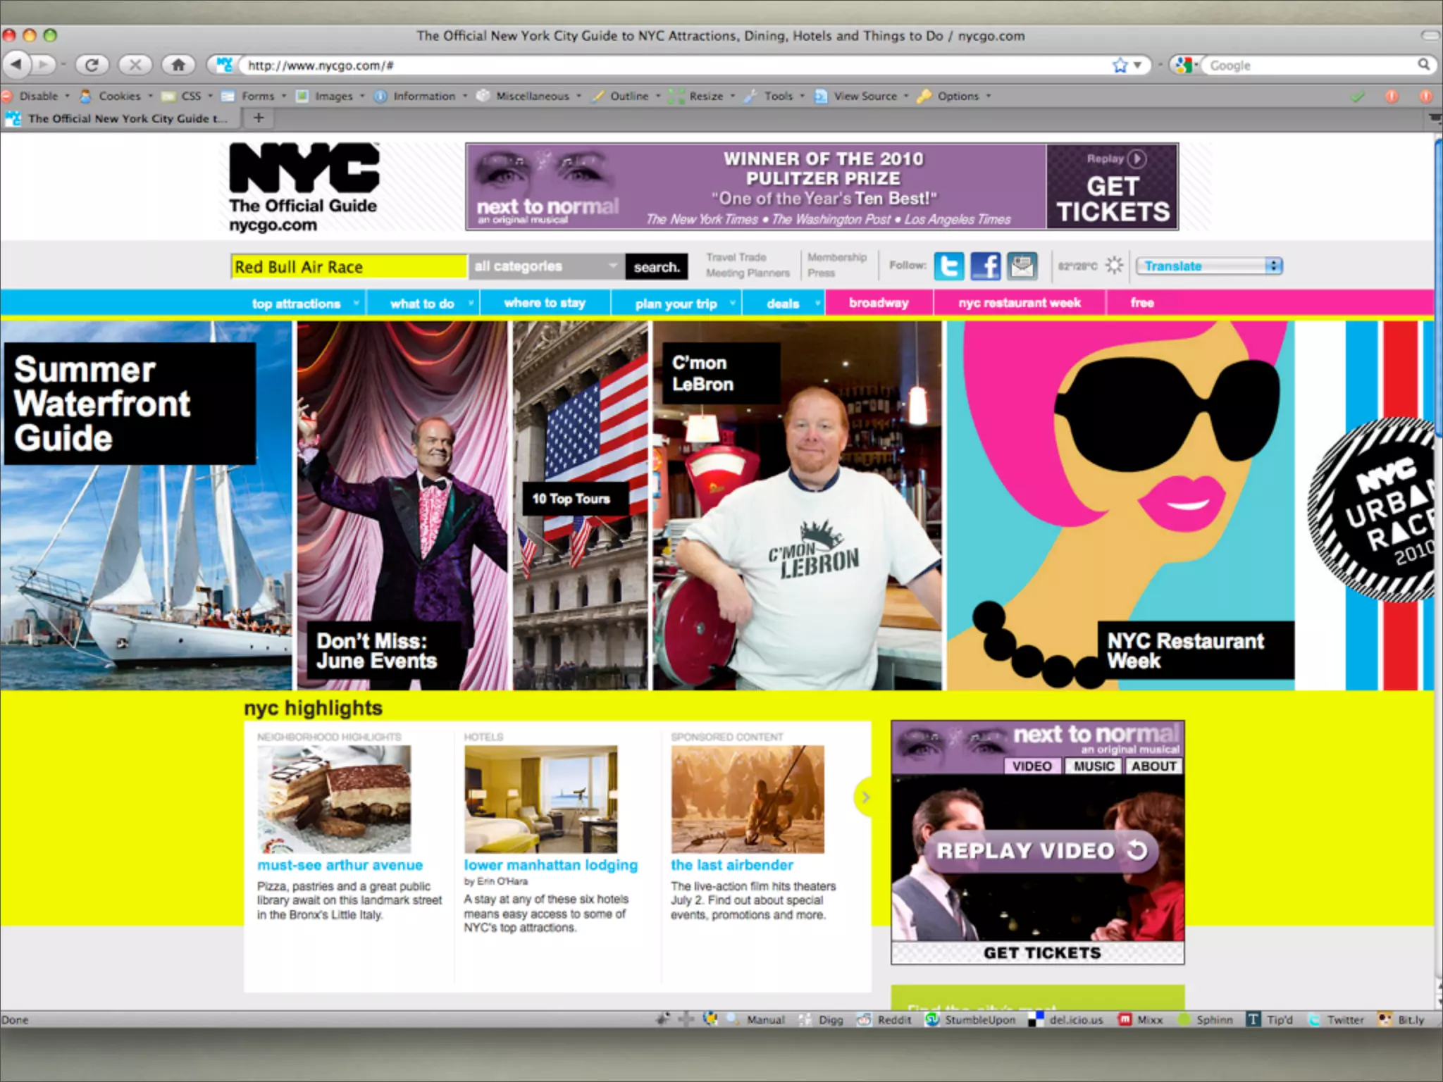Click the browser back arrow
This screenshot has width=1443, height=1082.
[x=17, y=65]
